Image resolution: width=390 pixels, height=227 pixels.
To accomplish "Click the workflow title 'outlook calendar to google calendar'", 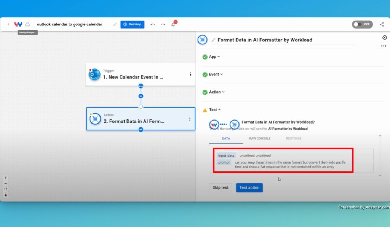I will coord(69,24).
